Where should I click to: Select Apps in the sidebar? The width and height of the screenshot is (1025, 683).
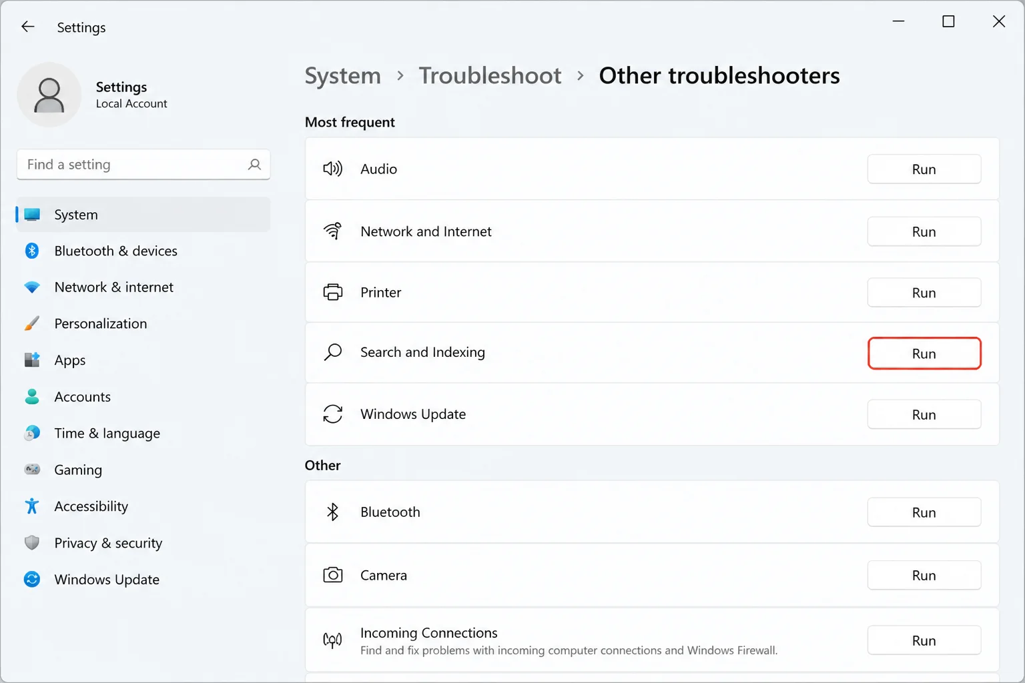(x=143, y=360)
